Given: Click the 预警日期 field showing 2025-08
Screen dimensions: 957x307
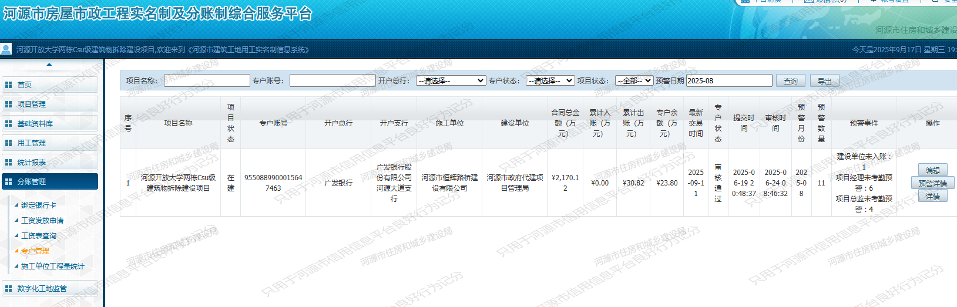Looking at the screenshot, I should [x=729, y=80].
